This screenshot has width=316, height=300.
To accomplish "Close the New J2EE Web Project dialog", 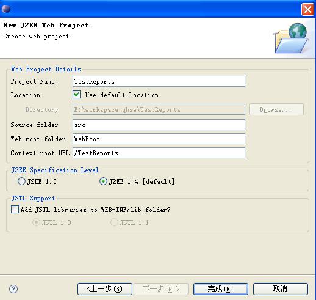I will [x=307, y=9].
